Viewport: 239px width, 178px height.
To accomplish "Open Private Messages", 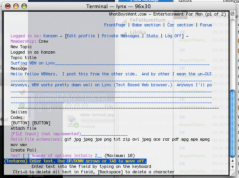I will [x=121, y=36].
